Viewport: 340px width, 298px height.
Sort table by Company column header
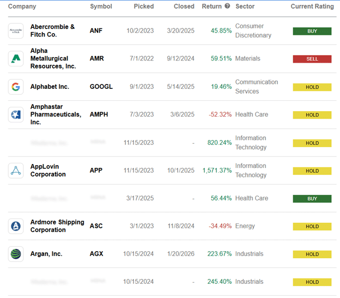[x=22, y=7]
